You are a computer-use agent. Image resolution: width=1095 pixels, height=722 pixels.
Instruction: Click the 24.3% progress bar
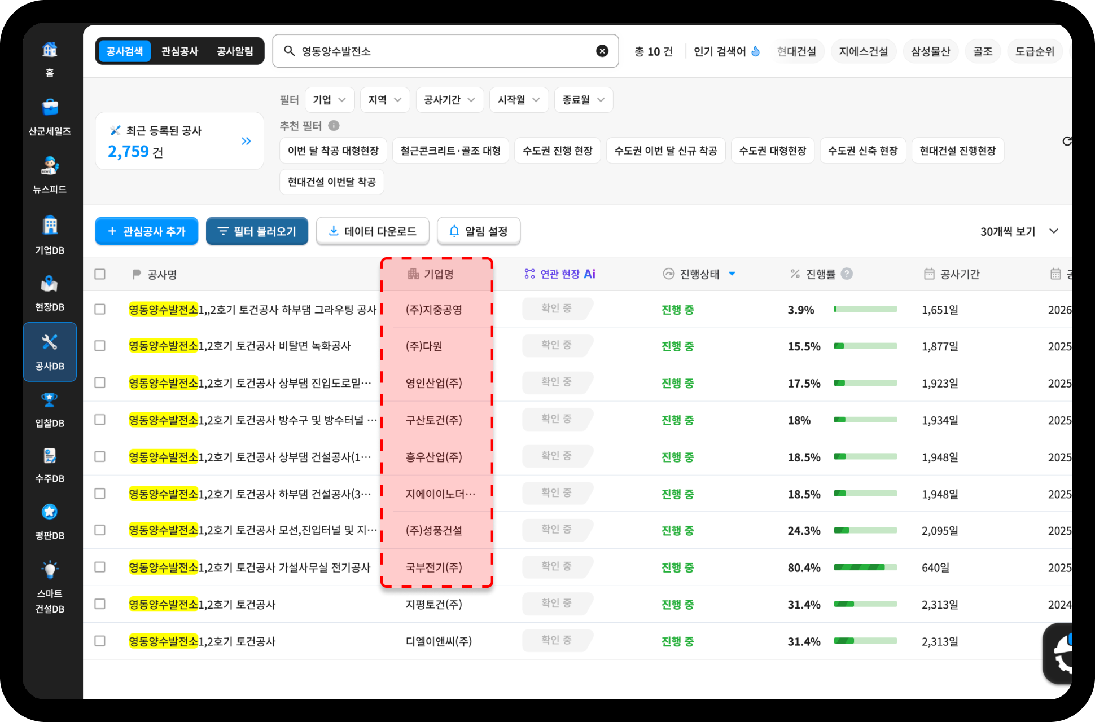(x=865, y=530)
